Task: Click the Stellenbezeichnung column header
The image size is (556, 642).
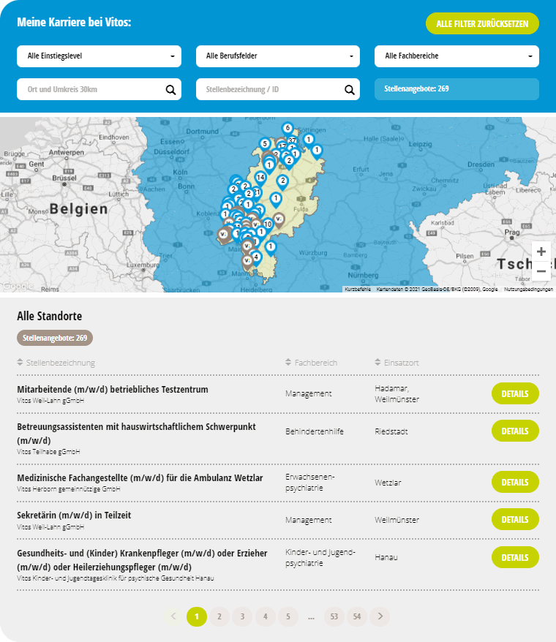Action: click(x=61, y=363)
